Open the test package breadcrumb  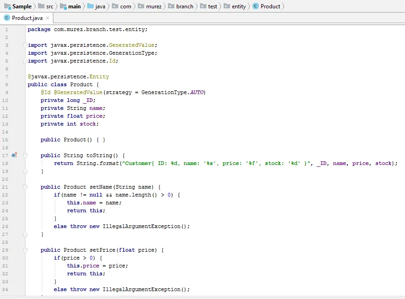click(208, 6)
